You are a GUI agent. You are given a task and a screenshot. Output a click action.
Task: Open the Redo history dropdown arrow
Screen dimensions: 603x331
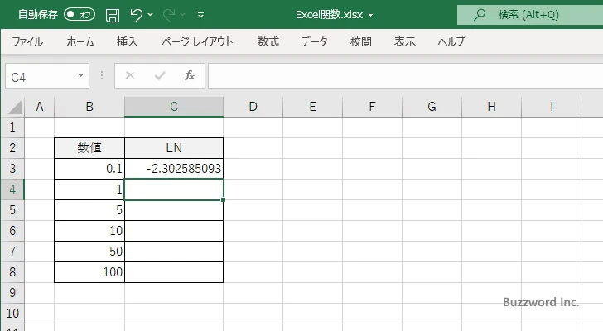183,15
